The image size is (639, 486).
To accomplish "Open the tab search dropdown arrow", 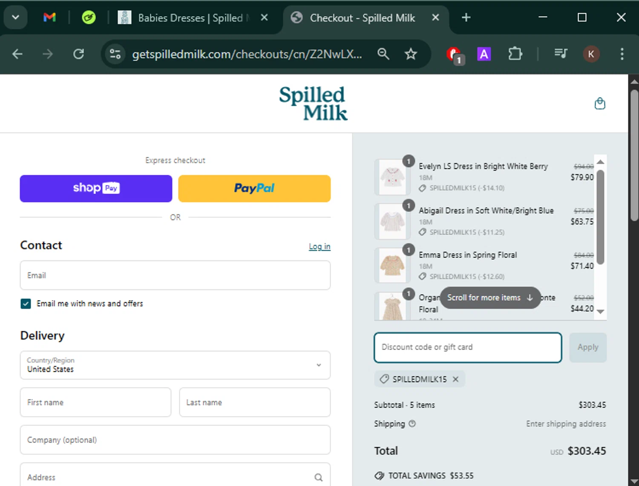I will [x=16, y=17].
